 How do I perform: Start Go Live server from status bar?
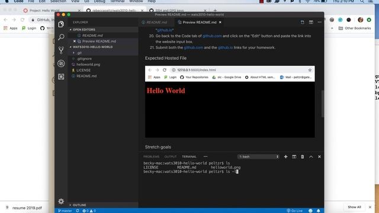point(294,211)
